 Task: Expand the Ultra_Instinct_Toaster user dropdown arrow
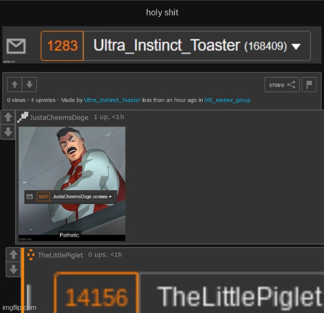pos(296,46)
